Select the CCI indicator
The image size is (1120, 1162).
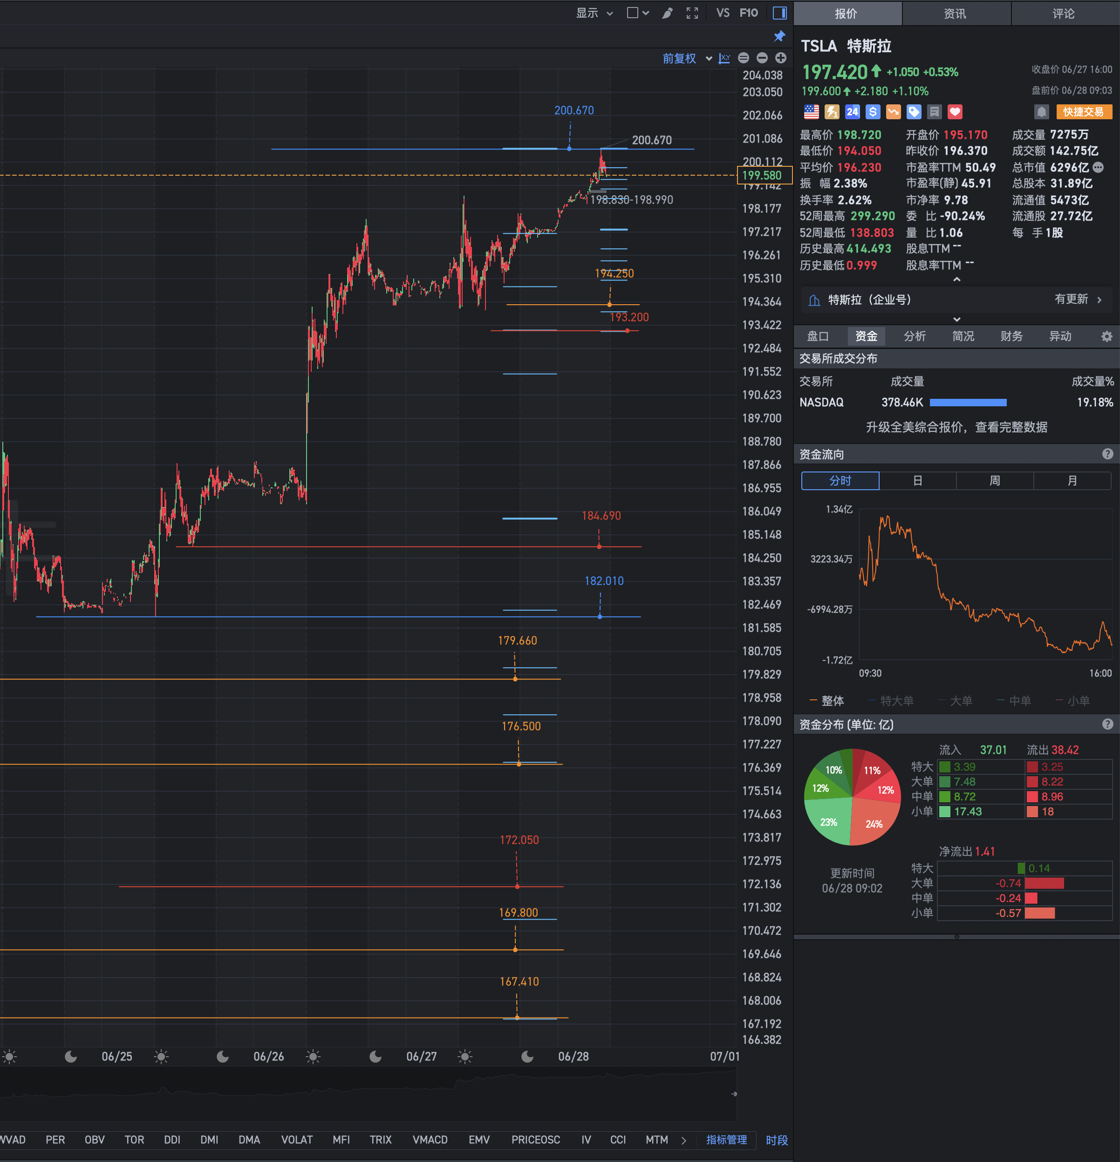pyautogui.click(x=618, y=1140)
